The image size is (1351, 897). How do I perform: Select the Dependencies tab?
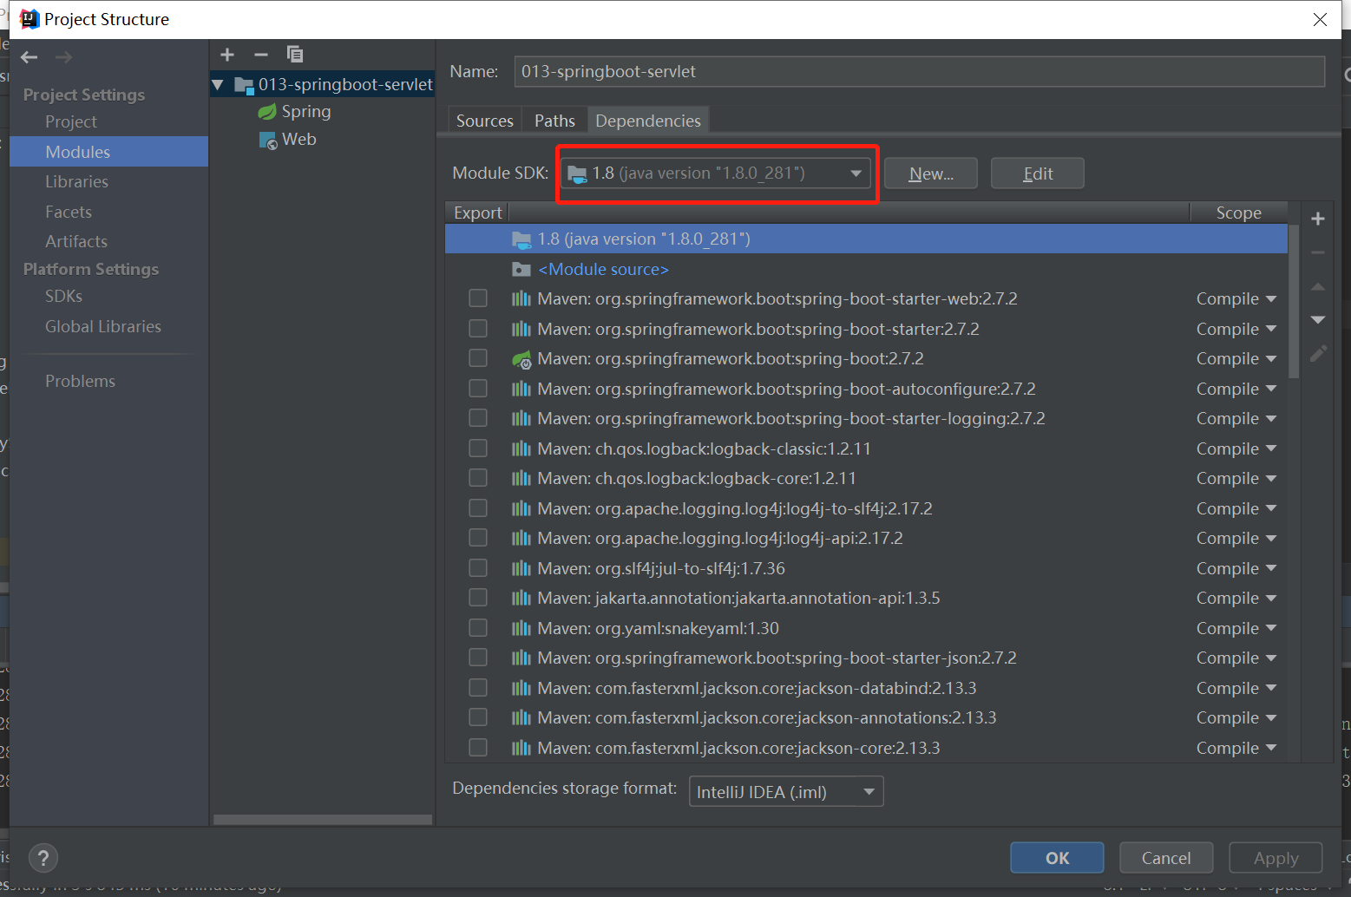click(x=648, y=121)
